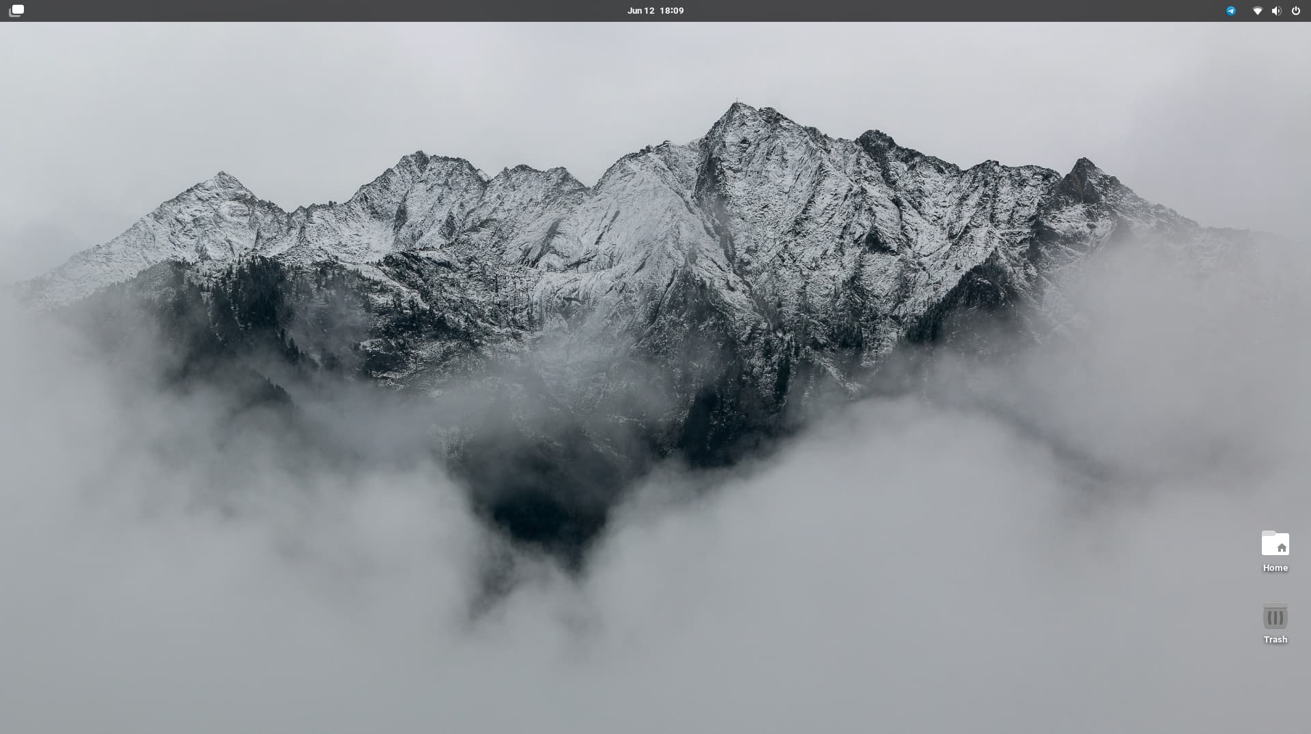The width and height of the screenshot is (1311, 734).
Task: Click the Wi-Fi network icon
Action: [x=1257, y=10]
